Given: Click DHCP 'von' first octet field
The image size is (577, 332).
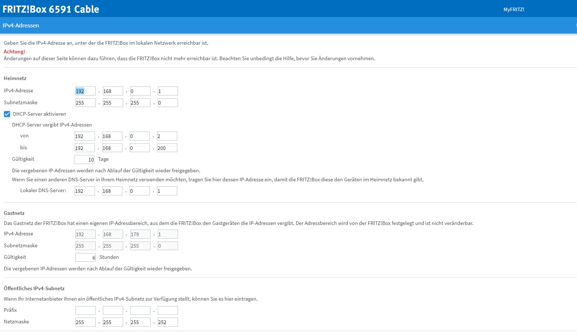Looking at the screenshot, I should pos(85,136).
